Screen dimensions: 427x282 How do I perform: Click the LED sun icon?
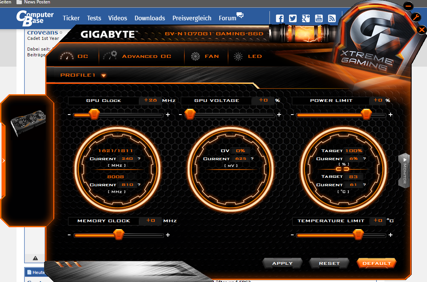coord(238,56)
